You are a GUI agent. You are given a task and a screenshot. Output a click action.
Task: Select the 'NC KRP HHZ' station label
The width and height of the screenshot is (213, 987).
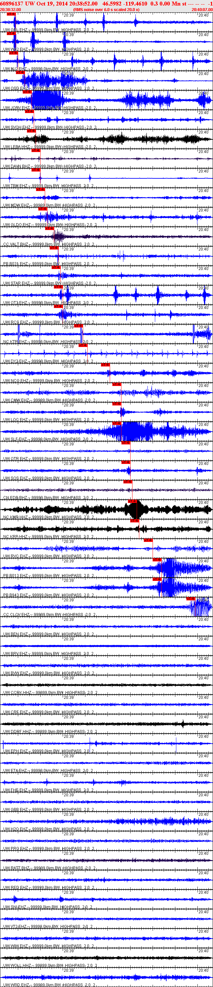(x=15, y=537)
